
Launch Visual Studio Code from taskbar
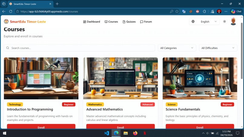[x=107, y=133]
